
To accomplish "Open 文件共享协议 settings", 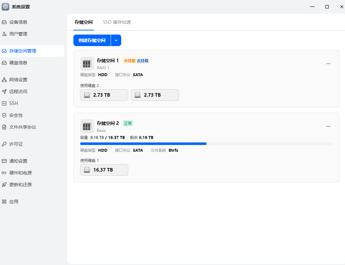I will [32, 127].
